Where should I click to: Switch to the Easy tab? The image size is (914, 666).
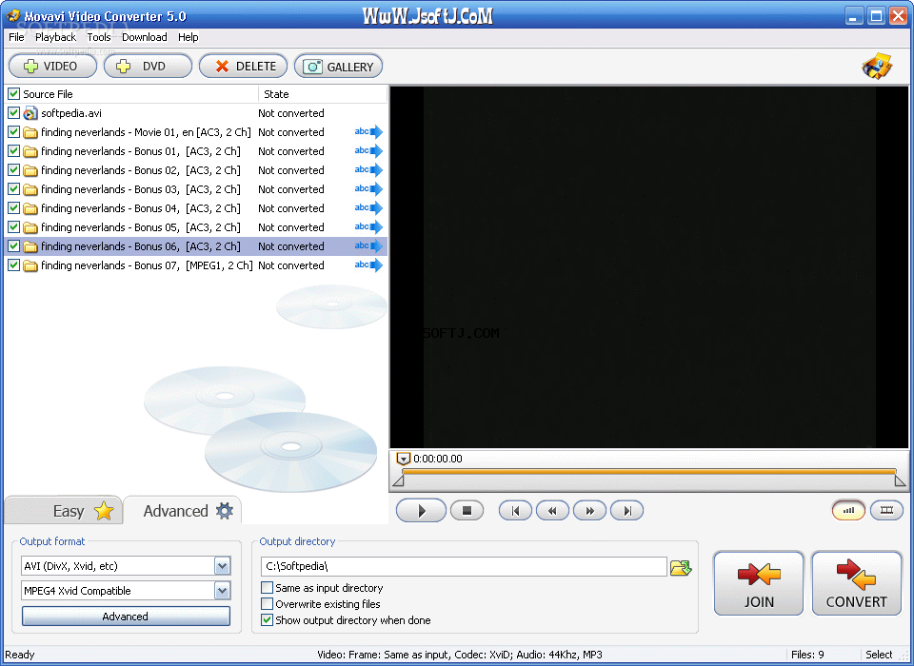[x=63, y=510]
